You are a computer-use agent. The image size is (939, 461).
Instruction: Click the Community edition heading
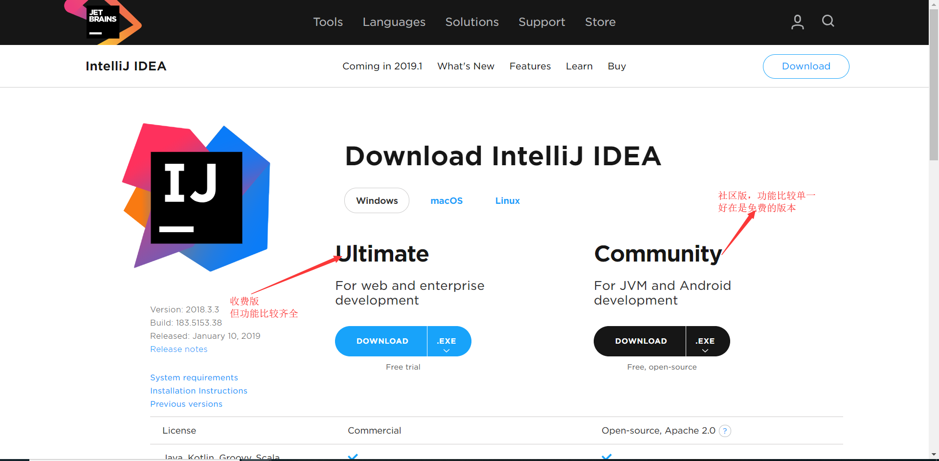tap(658, 254)
